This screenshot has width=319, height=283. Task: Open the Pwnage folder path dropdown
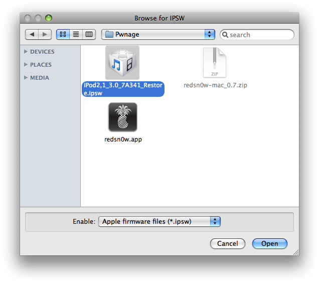[210, 34]
